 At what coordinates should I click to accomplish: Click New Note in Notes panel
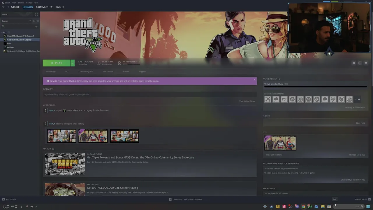point(360,123)
